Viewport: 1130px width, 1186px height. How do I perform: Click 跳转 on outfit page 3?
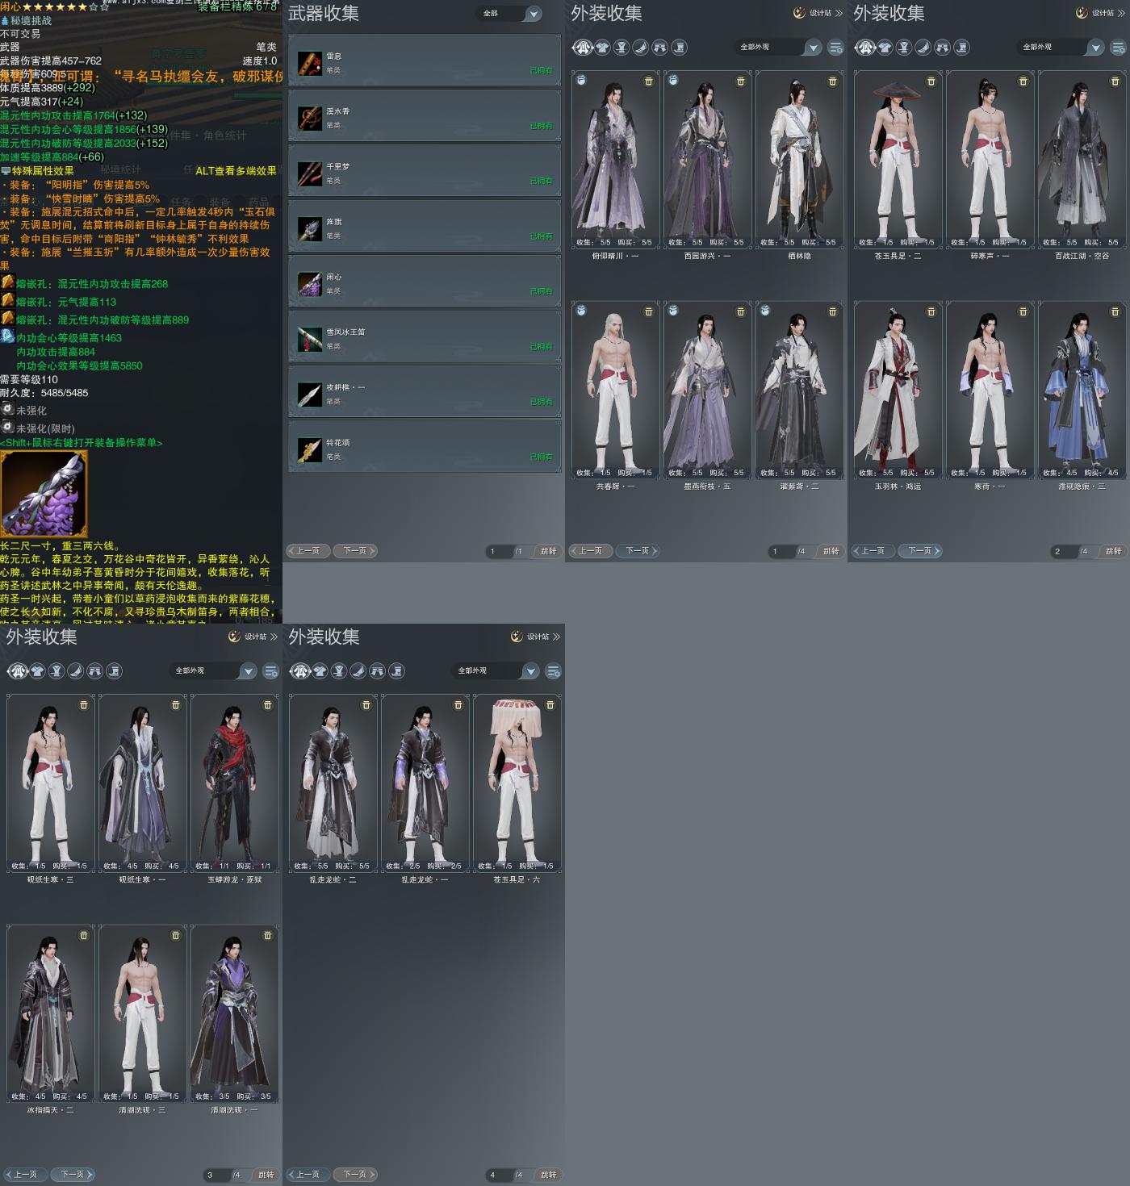click(266, 1175)
